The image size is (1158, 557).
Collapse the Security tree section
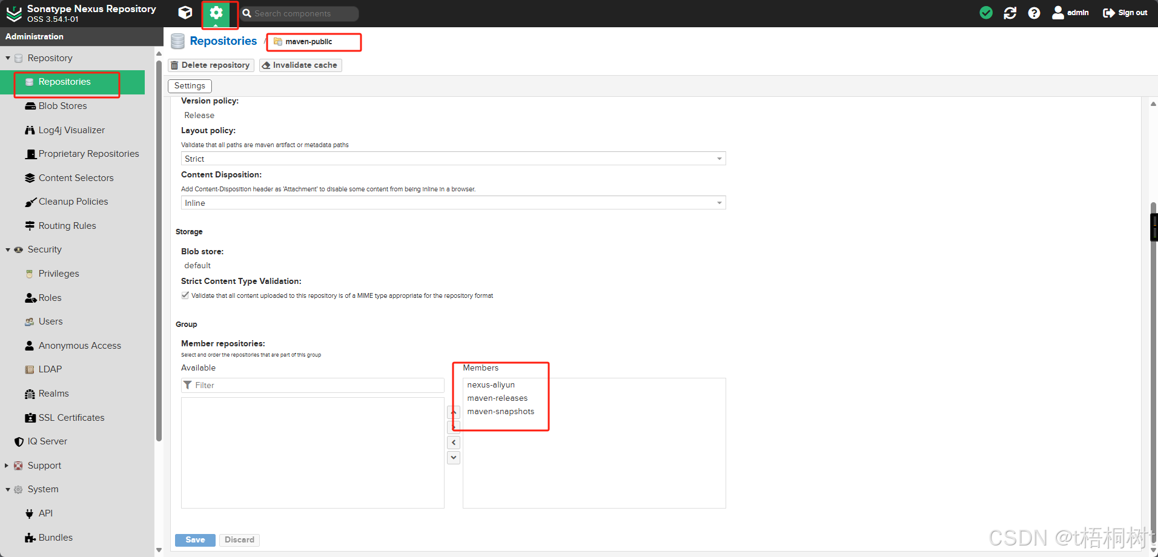tap(8, 249)
